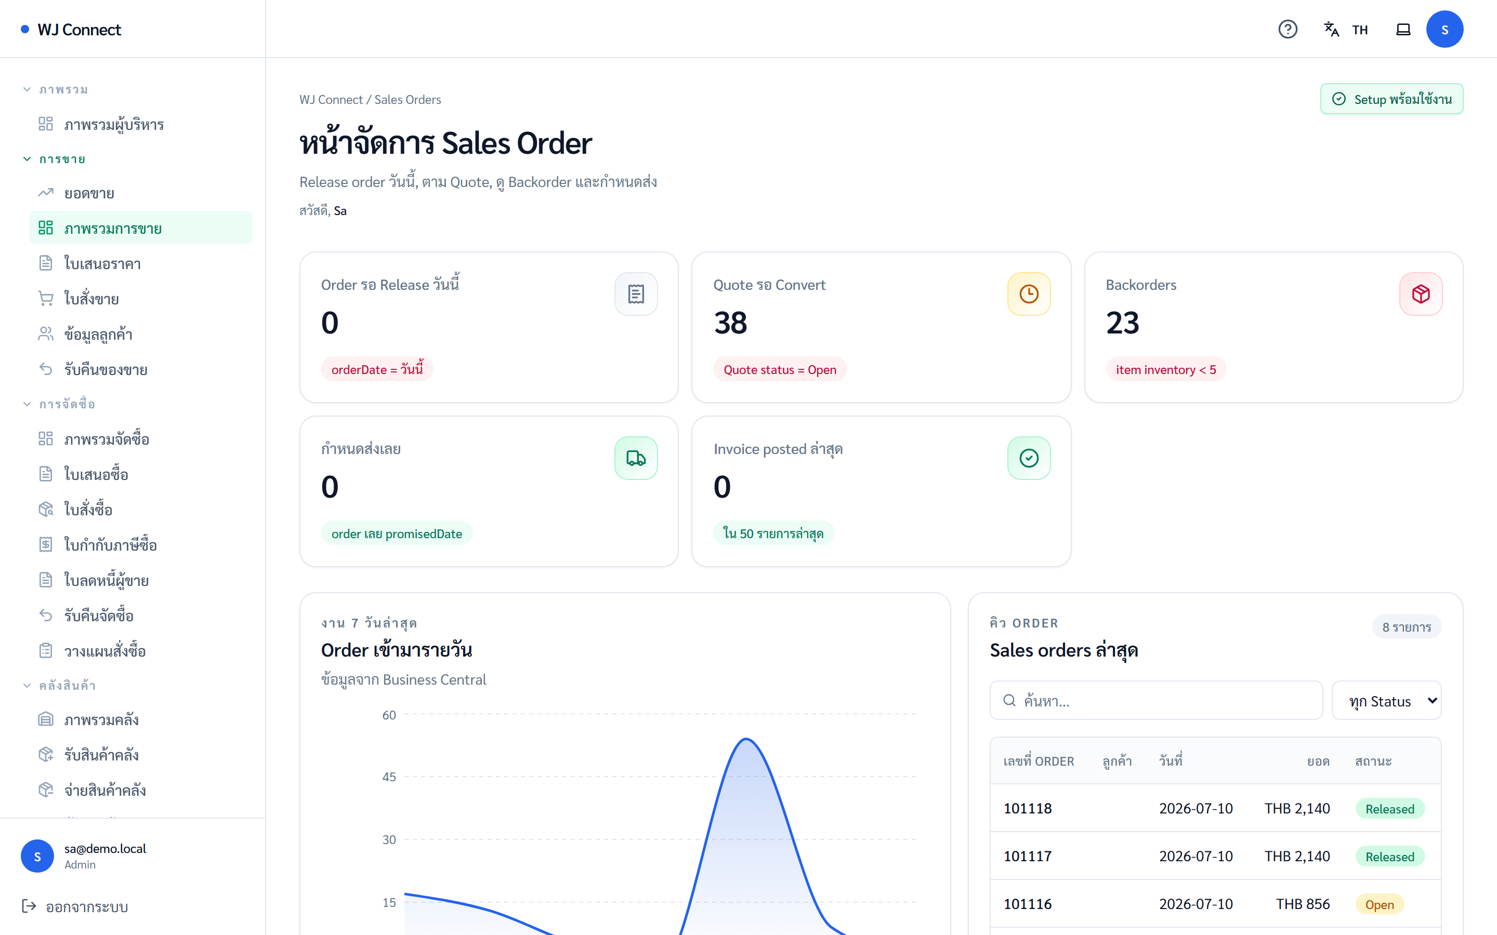The height and width of the screenshot is (935, 1497).
Task: Click the เลขที่ ORDER column header
Action: (x=1038, y=761)
